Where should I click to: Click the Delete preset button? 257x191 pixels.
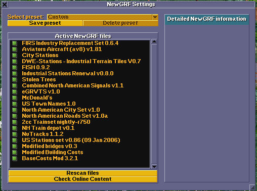coord(120,23)
